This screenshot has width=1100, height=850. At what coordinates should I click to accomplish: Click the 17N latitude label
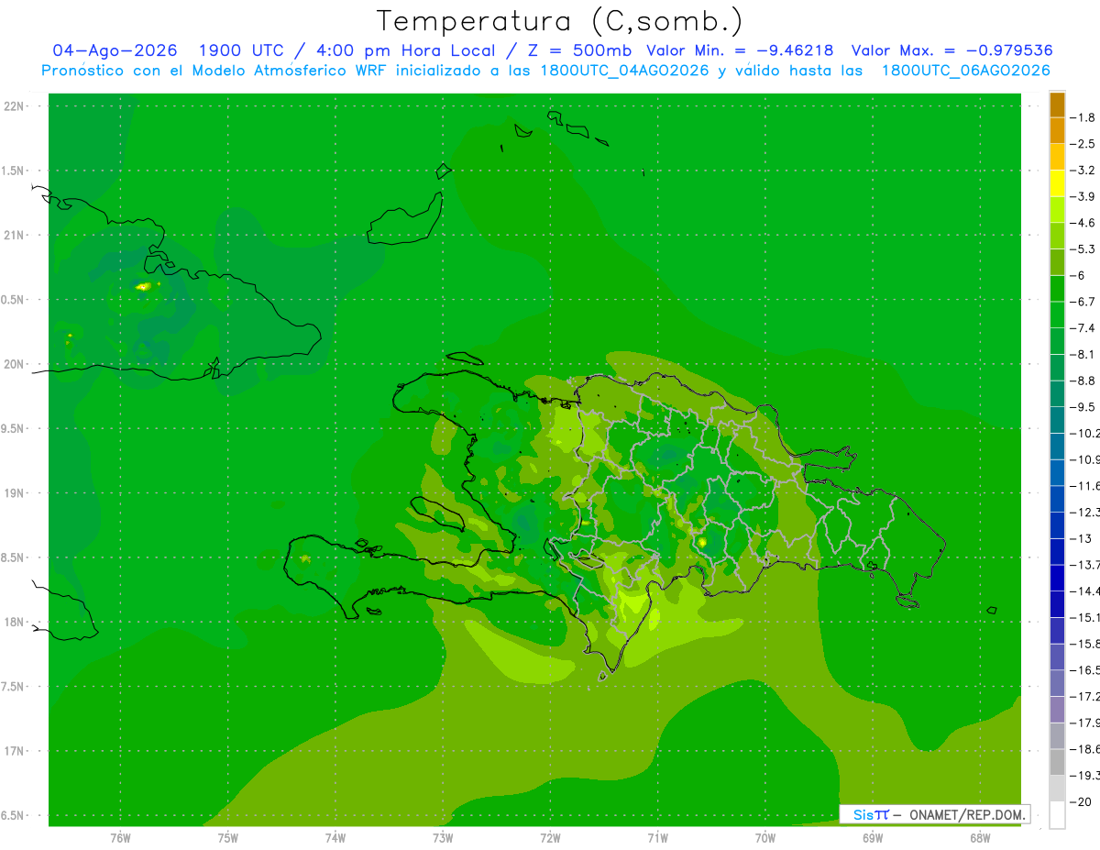coord(14,751)
